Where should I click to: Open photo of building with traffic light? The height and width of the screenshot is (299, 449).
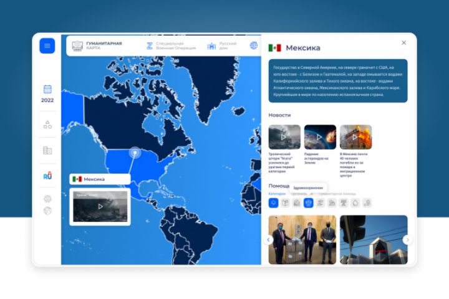point(374,240)
